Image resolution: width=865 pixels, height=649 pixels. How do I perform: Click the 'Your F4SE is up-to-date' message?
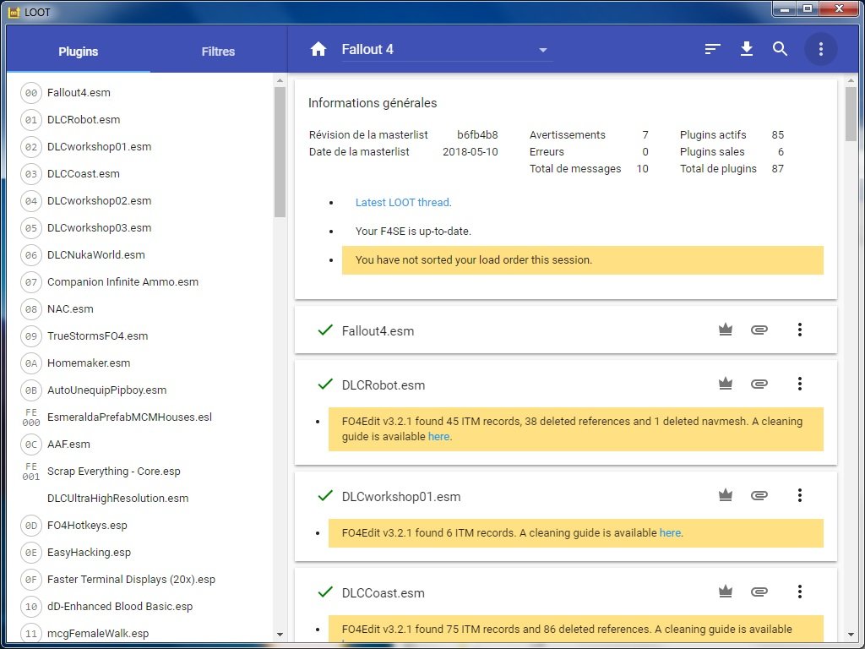coord(413,232)
